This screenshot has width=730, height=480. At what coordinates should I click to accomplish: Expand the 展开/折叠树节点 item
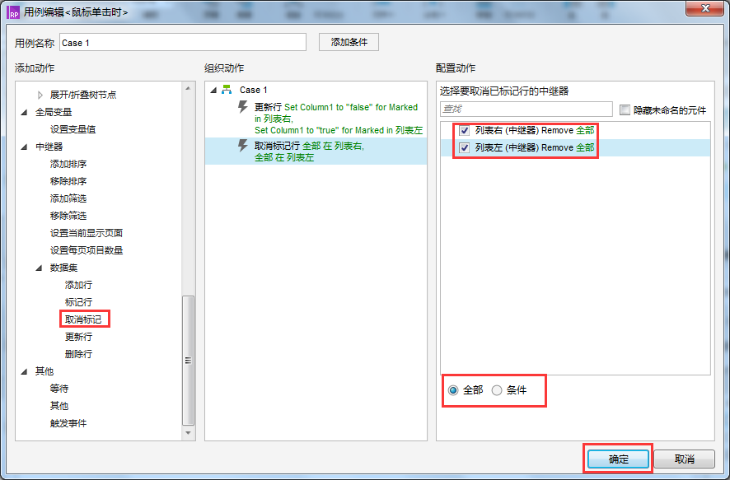click(x=40, y=95)
